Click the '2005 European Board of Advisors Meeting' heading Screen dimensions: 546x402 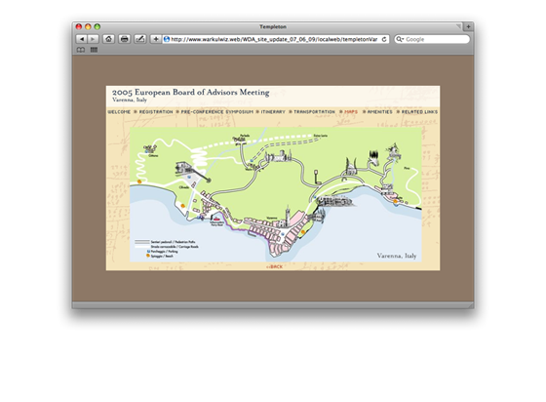click(190, 93)
